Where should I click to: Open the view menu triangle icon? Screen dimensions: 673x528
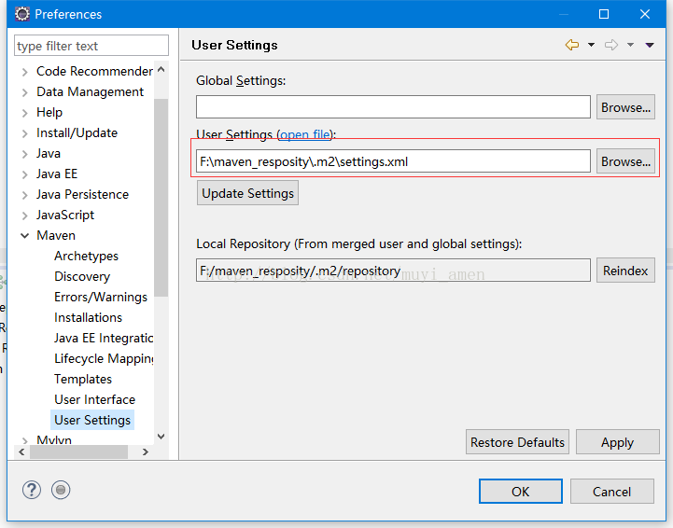(x=650, y=45)
